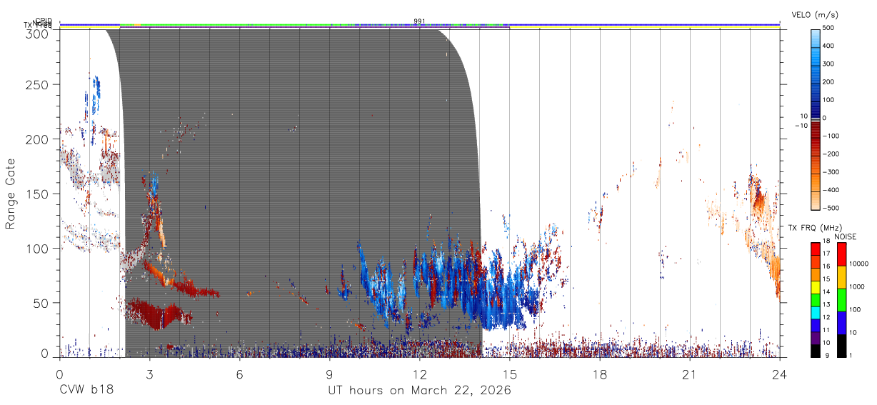This screenshot has width=877, height=405.
Task: Select the blue segment of NOISE bar
Action: click(841, 323)
